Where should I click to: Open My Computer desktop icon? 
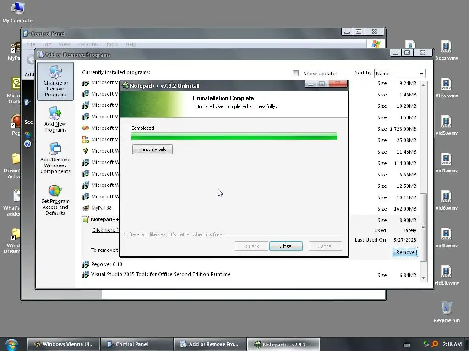(x=18, y=12)
